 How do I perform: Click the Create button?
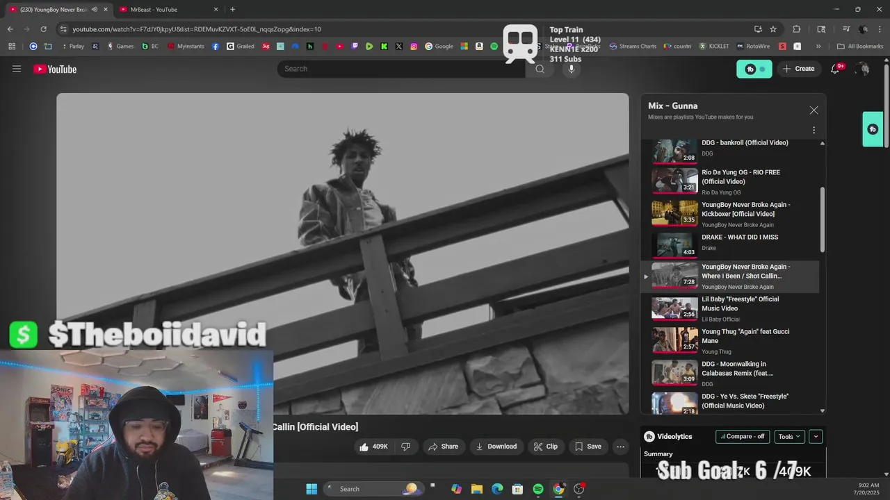798,69
